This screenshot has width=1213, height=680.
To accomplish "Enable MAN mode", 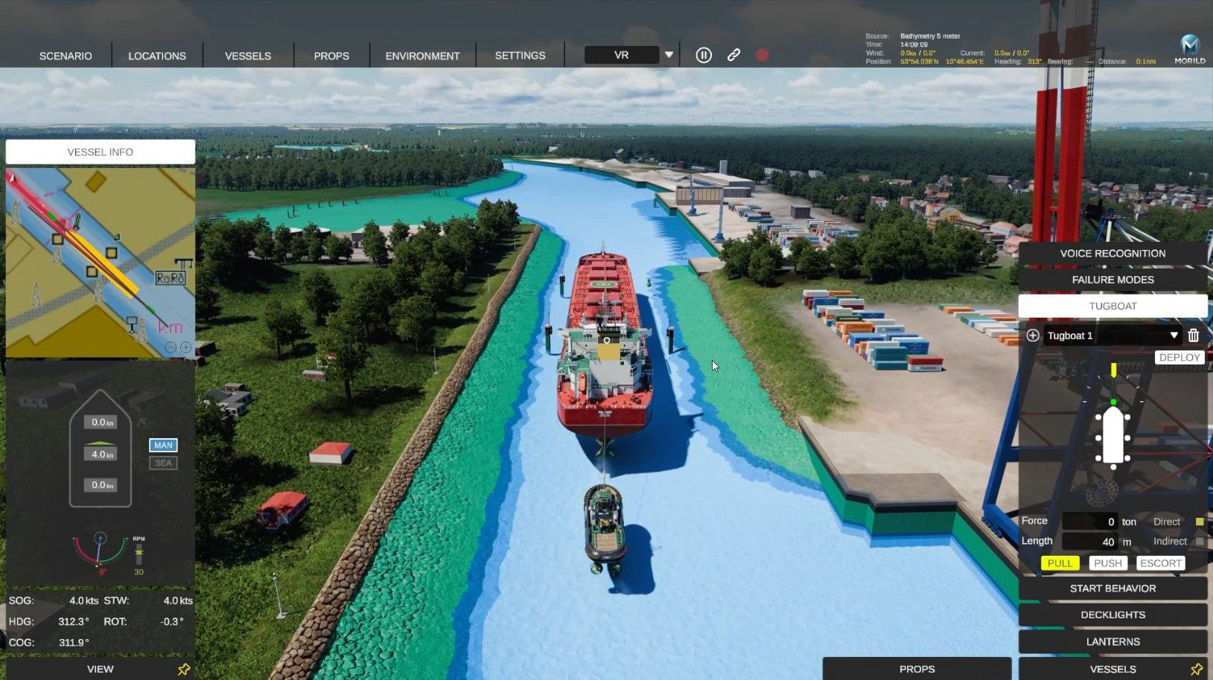I will [163, 445].
